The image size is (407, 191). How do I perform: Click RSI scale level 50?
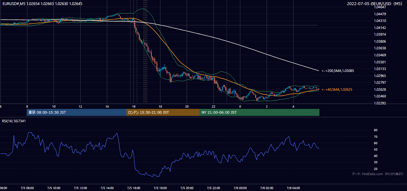(376, 149)
